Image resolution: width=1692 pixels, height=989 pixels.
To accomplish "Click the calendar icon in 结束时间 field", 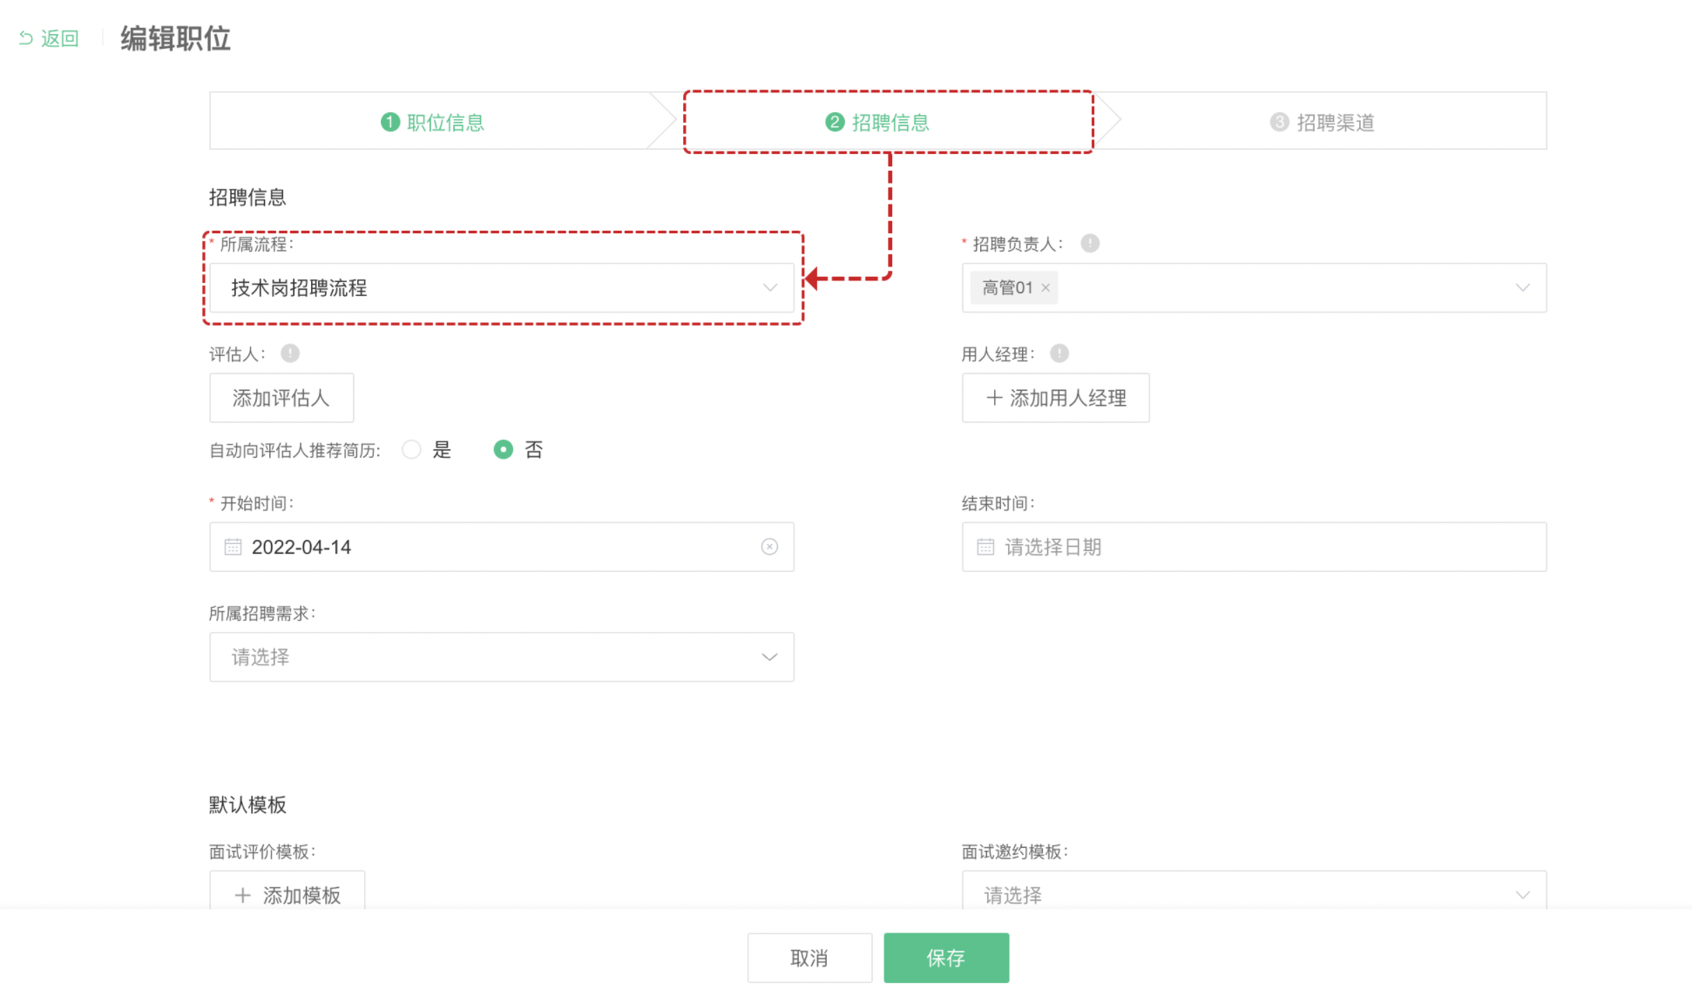I will [x=985, y=547].
